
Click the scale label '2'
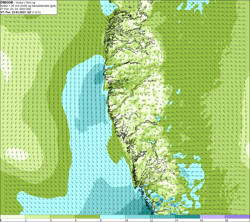[26, 220]
